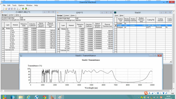Click the green-red 3D materials icon

click(x=23, y=9)
